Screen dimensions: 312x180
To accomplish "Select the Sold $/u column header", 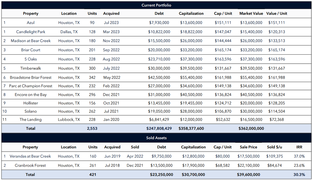I will (275, 147).
